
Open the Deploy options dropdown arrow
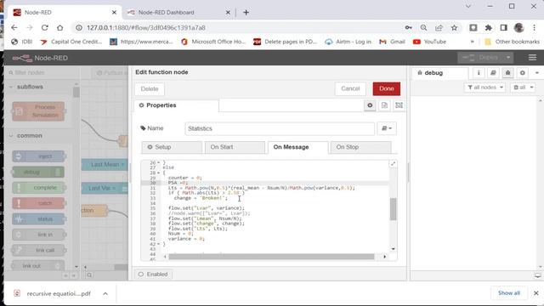pyautogui.click(x=508, y=58)
